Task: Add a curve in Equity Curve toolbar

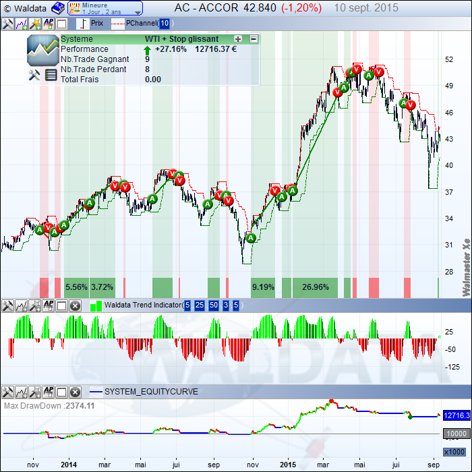Action: pyautogui.click(x=22, y=392)
